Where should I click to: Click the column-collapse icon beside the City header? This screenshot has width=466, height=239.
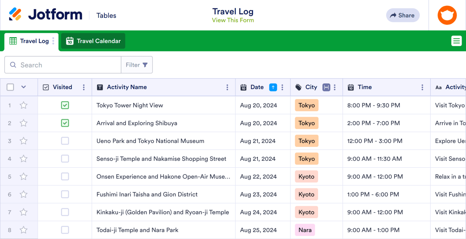[x=327, y=87]
